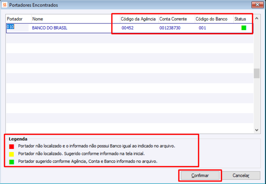Click the yellow legend color square

pos(11,154)
